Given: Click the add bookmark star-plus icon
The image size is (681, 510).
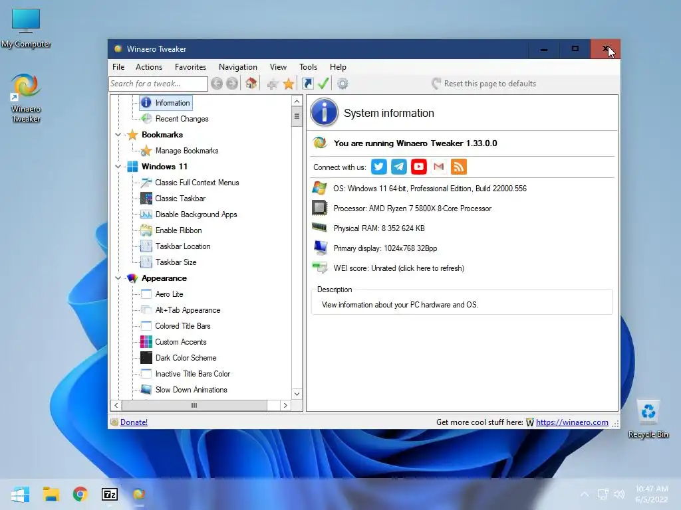Looking at the screenshot, I should pyautogui.click(x=272, y=84).
